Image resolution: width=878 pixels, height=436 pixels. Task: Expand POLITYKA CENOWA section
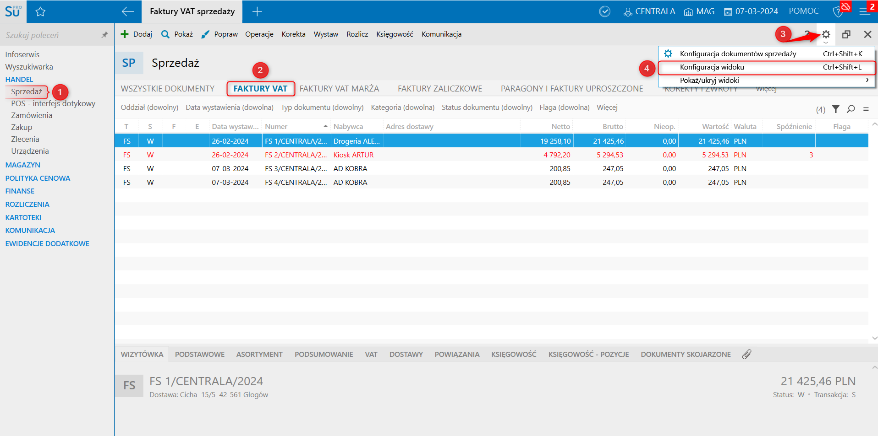pyautogui.click(x=38, y=178)
